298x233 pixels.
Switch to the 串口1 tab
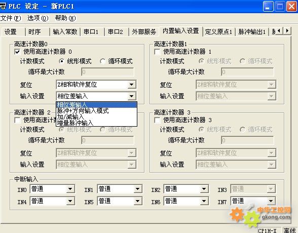coord(91,31)
